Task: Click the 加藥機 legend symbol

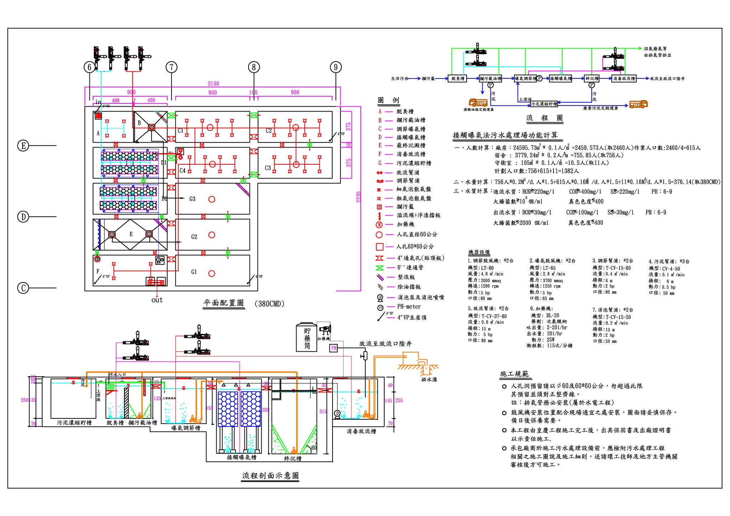Action: (x=379, y=225)
